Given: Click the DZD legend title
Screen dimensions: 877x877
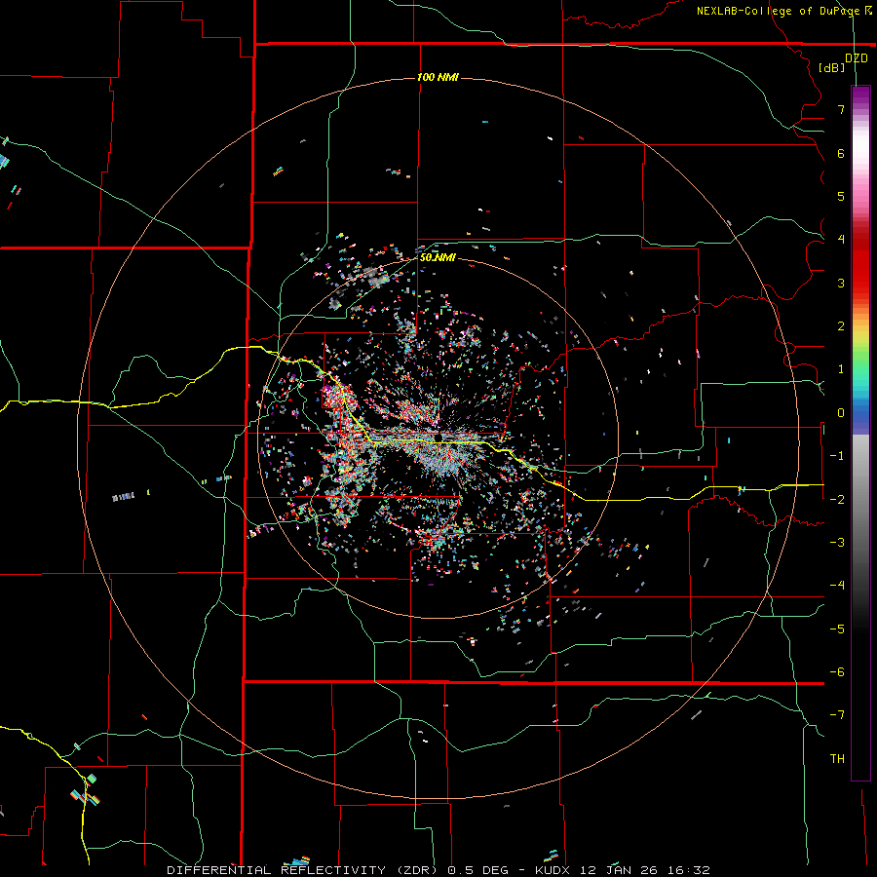Looking at the screenshot, I should coord(857,58).
